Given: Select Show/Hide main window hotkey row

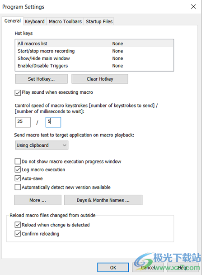Looking at the screenshot, I should click(94, 58).
